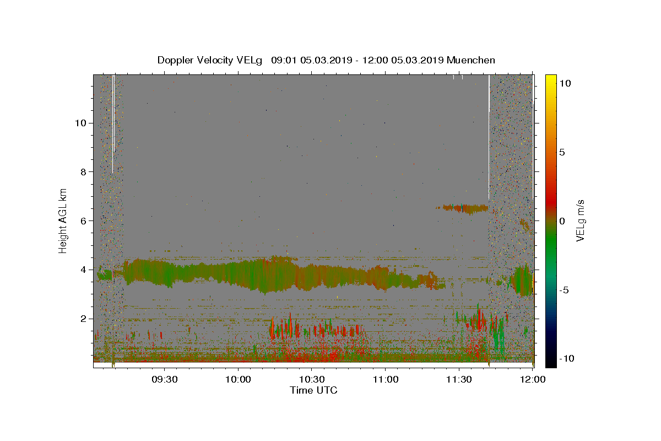Click the 'Time UTC' axis label
This screenshot has height=441, width=661.
point(313,390)
